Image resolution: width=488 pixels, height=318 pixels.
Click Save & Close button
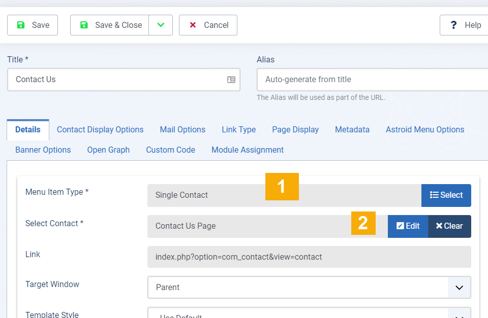coord(110,25)
